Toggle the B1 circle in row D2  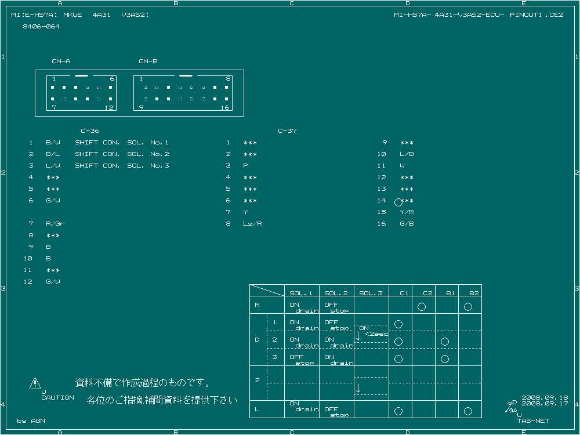[445, 341]
